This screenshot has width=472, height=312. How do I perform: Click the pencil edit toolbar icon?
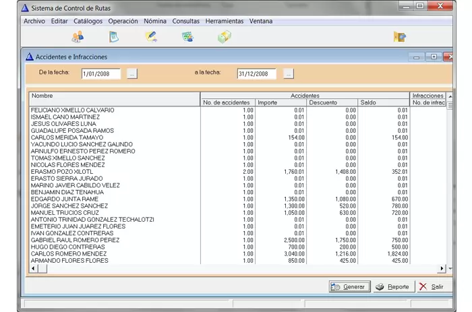[151, 37]
